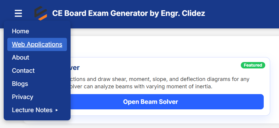Screen dimensions: 279x128
Task: Click the orange and gray site logo
Action: 40,13
